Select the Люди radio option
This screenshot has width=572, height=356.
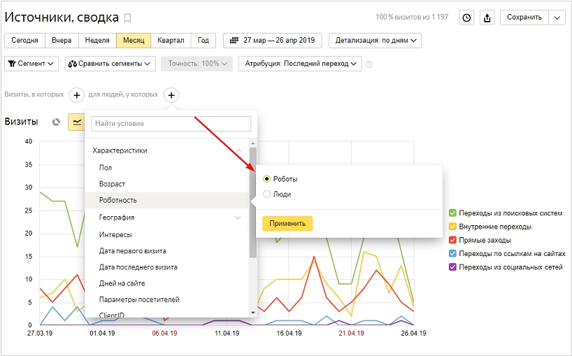266,194
